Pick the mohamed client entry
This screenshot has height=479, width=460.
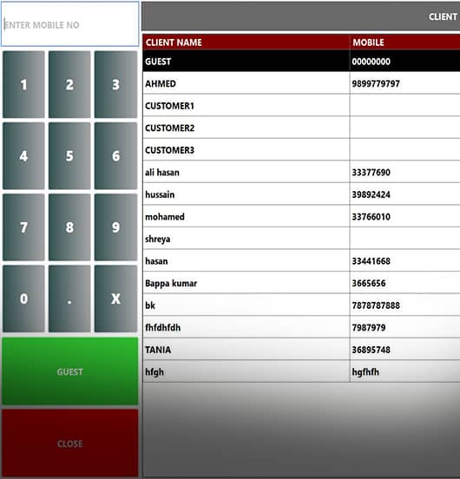point(301,216)
